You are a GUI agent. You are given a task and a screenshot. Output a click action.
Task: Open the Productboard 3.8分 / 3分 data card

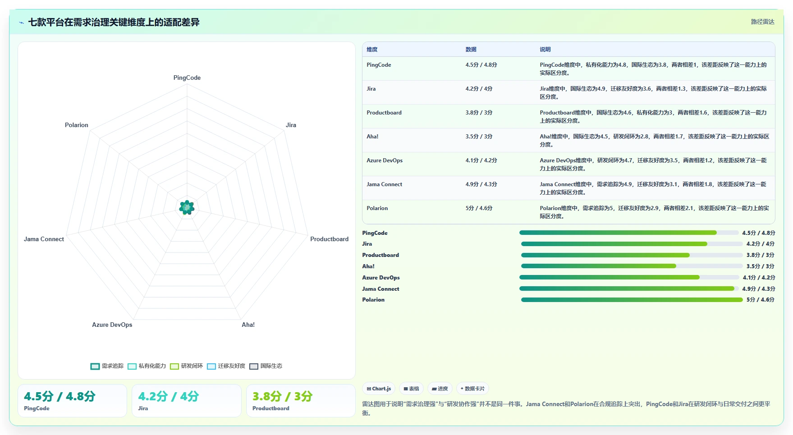coord(301,401)
